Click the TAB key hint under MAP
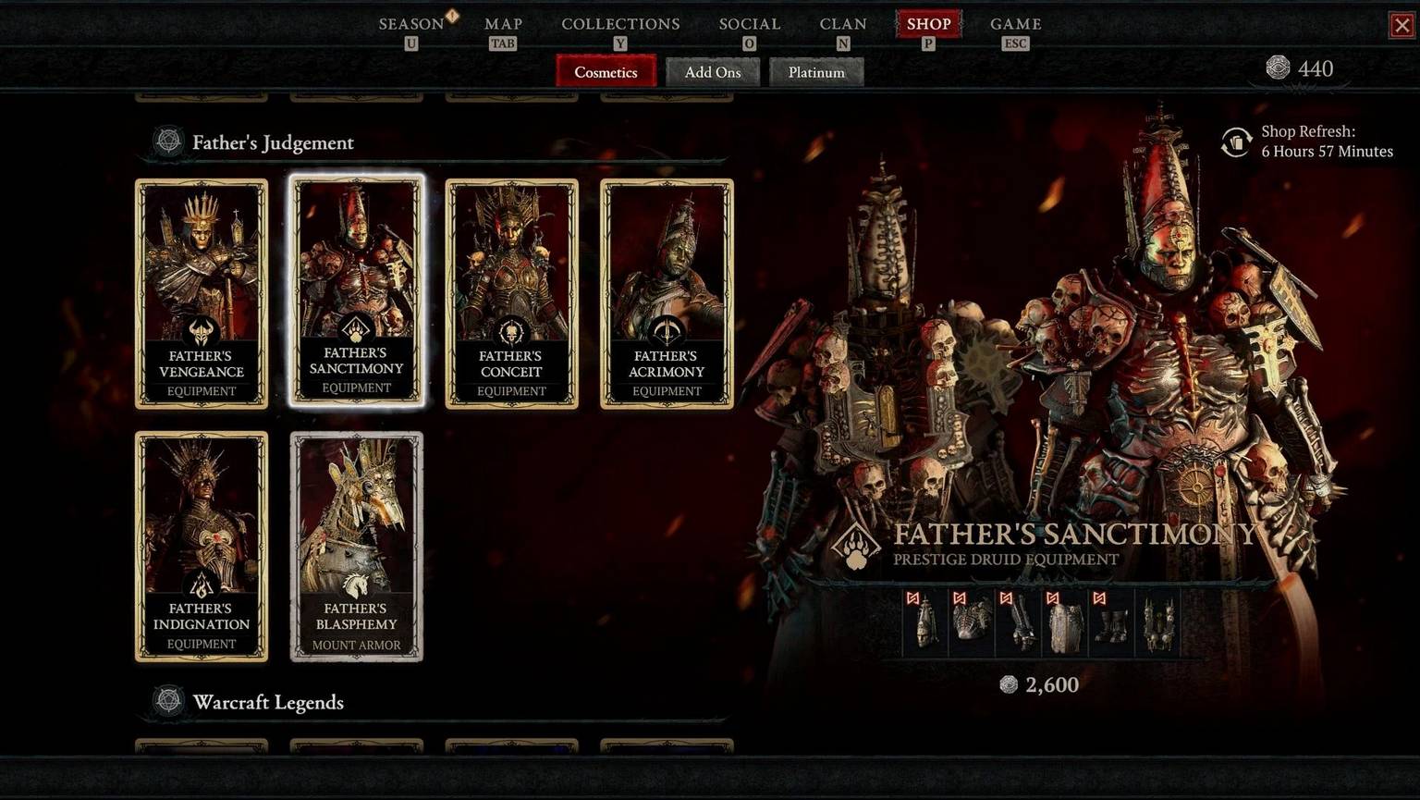Viewport: 1420px width, 800px height. click(x=503, y=43)
